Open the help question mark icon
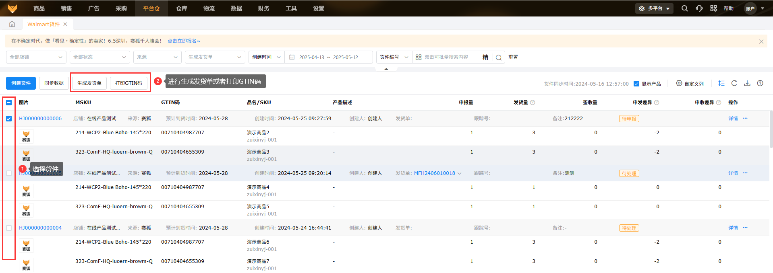 760,83
